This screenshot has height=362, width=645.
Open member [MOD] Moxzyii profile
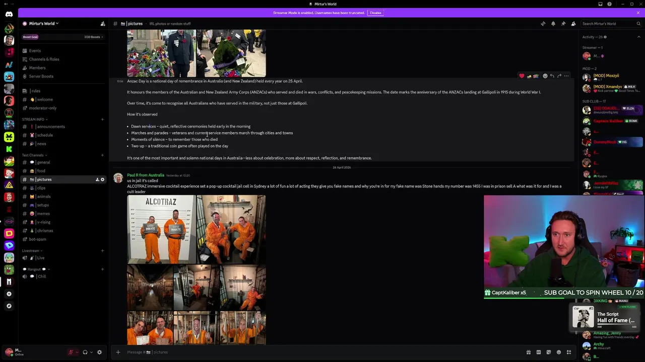pos(612,77)
